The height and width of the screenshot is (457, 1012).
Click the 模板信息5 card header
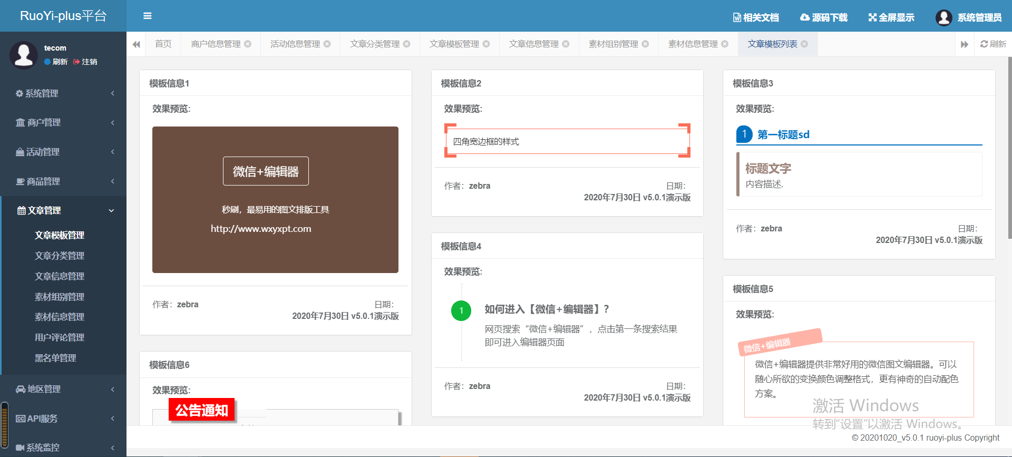click(x=859, y=289)
